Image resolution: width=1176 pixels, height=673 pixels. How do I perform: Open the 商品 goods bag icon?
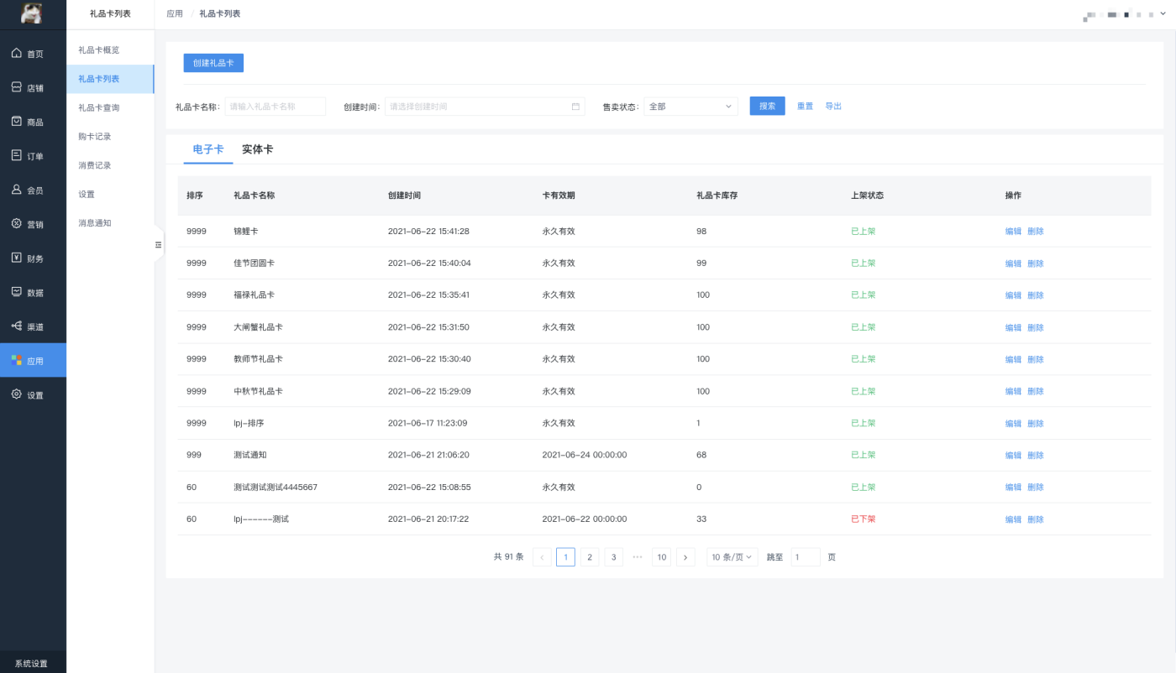(17, 122)
